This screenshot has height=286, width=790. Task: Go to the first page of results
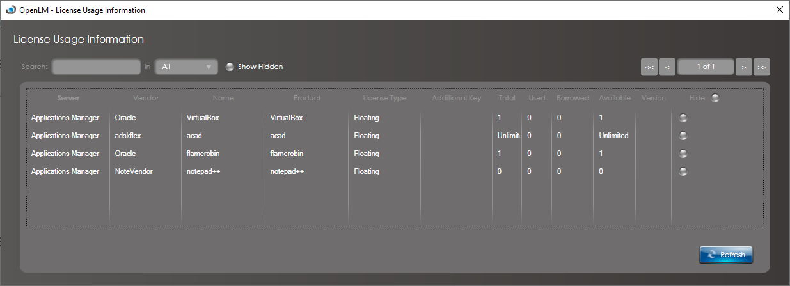(x=649, y=67)
